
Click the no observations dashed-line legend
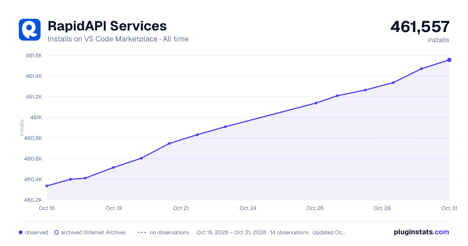coord(142,232)
